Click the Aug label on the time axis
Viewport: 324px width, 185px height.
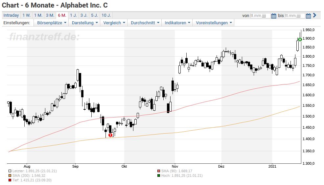[x=27, y=166]
